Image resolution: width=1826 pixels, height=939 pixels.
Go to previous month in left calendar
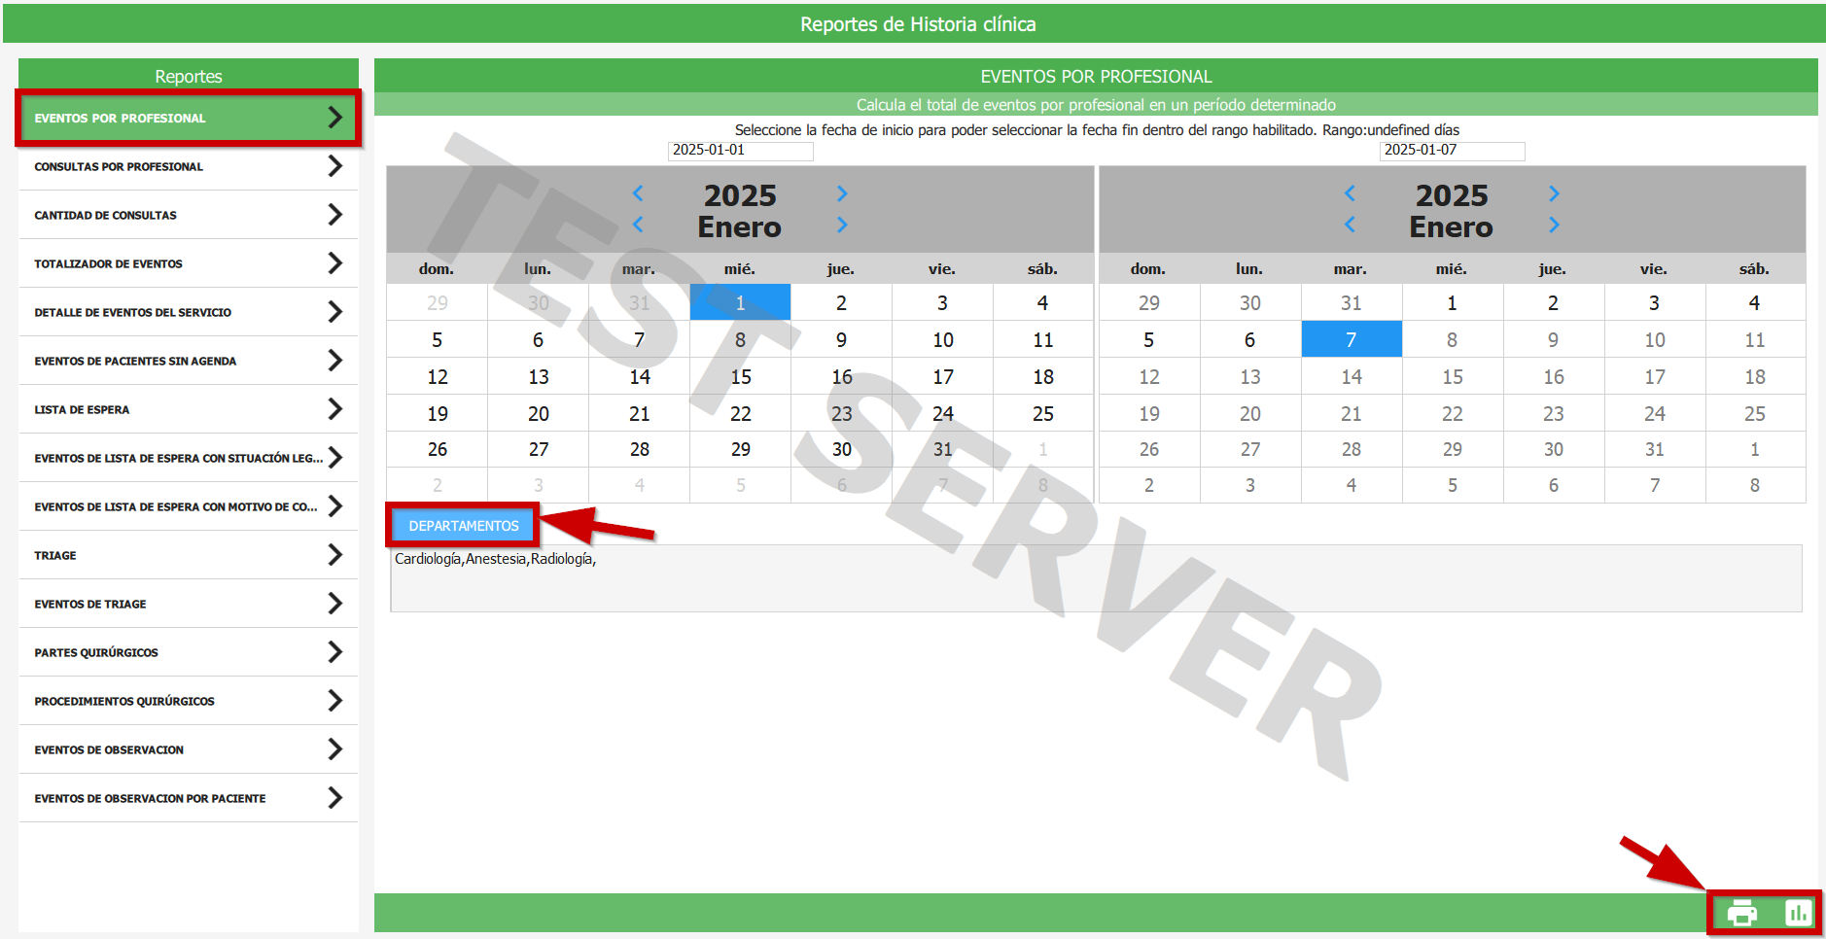coord(638,226)
